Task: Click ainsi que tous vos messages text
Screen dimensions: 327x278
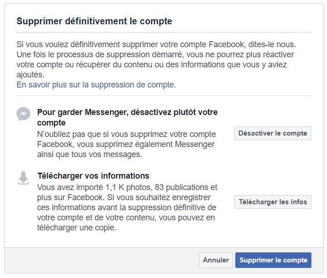Action: [90, 154]
